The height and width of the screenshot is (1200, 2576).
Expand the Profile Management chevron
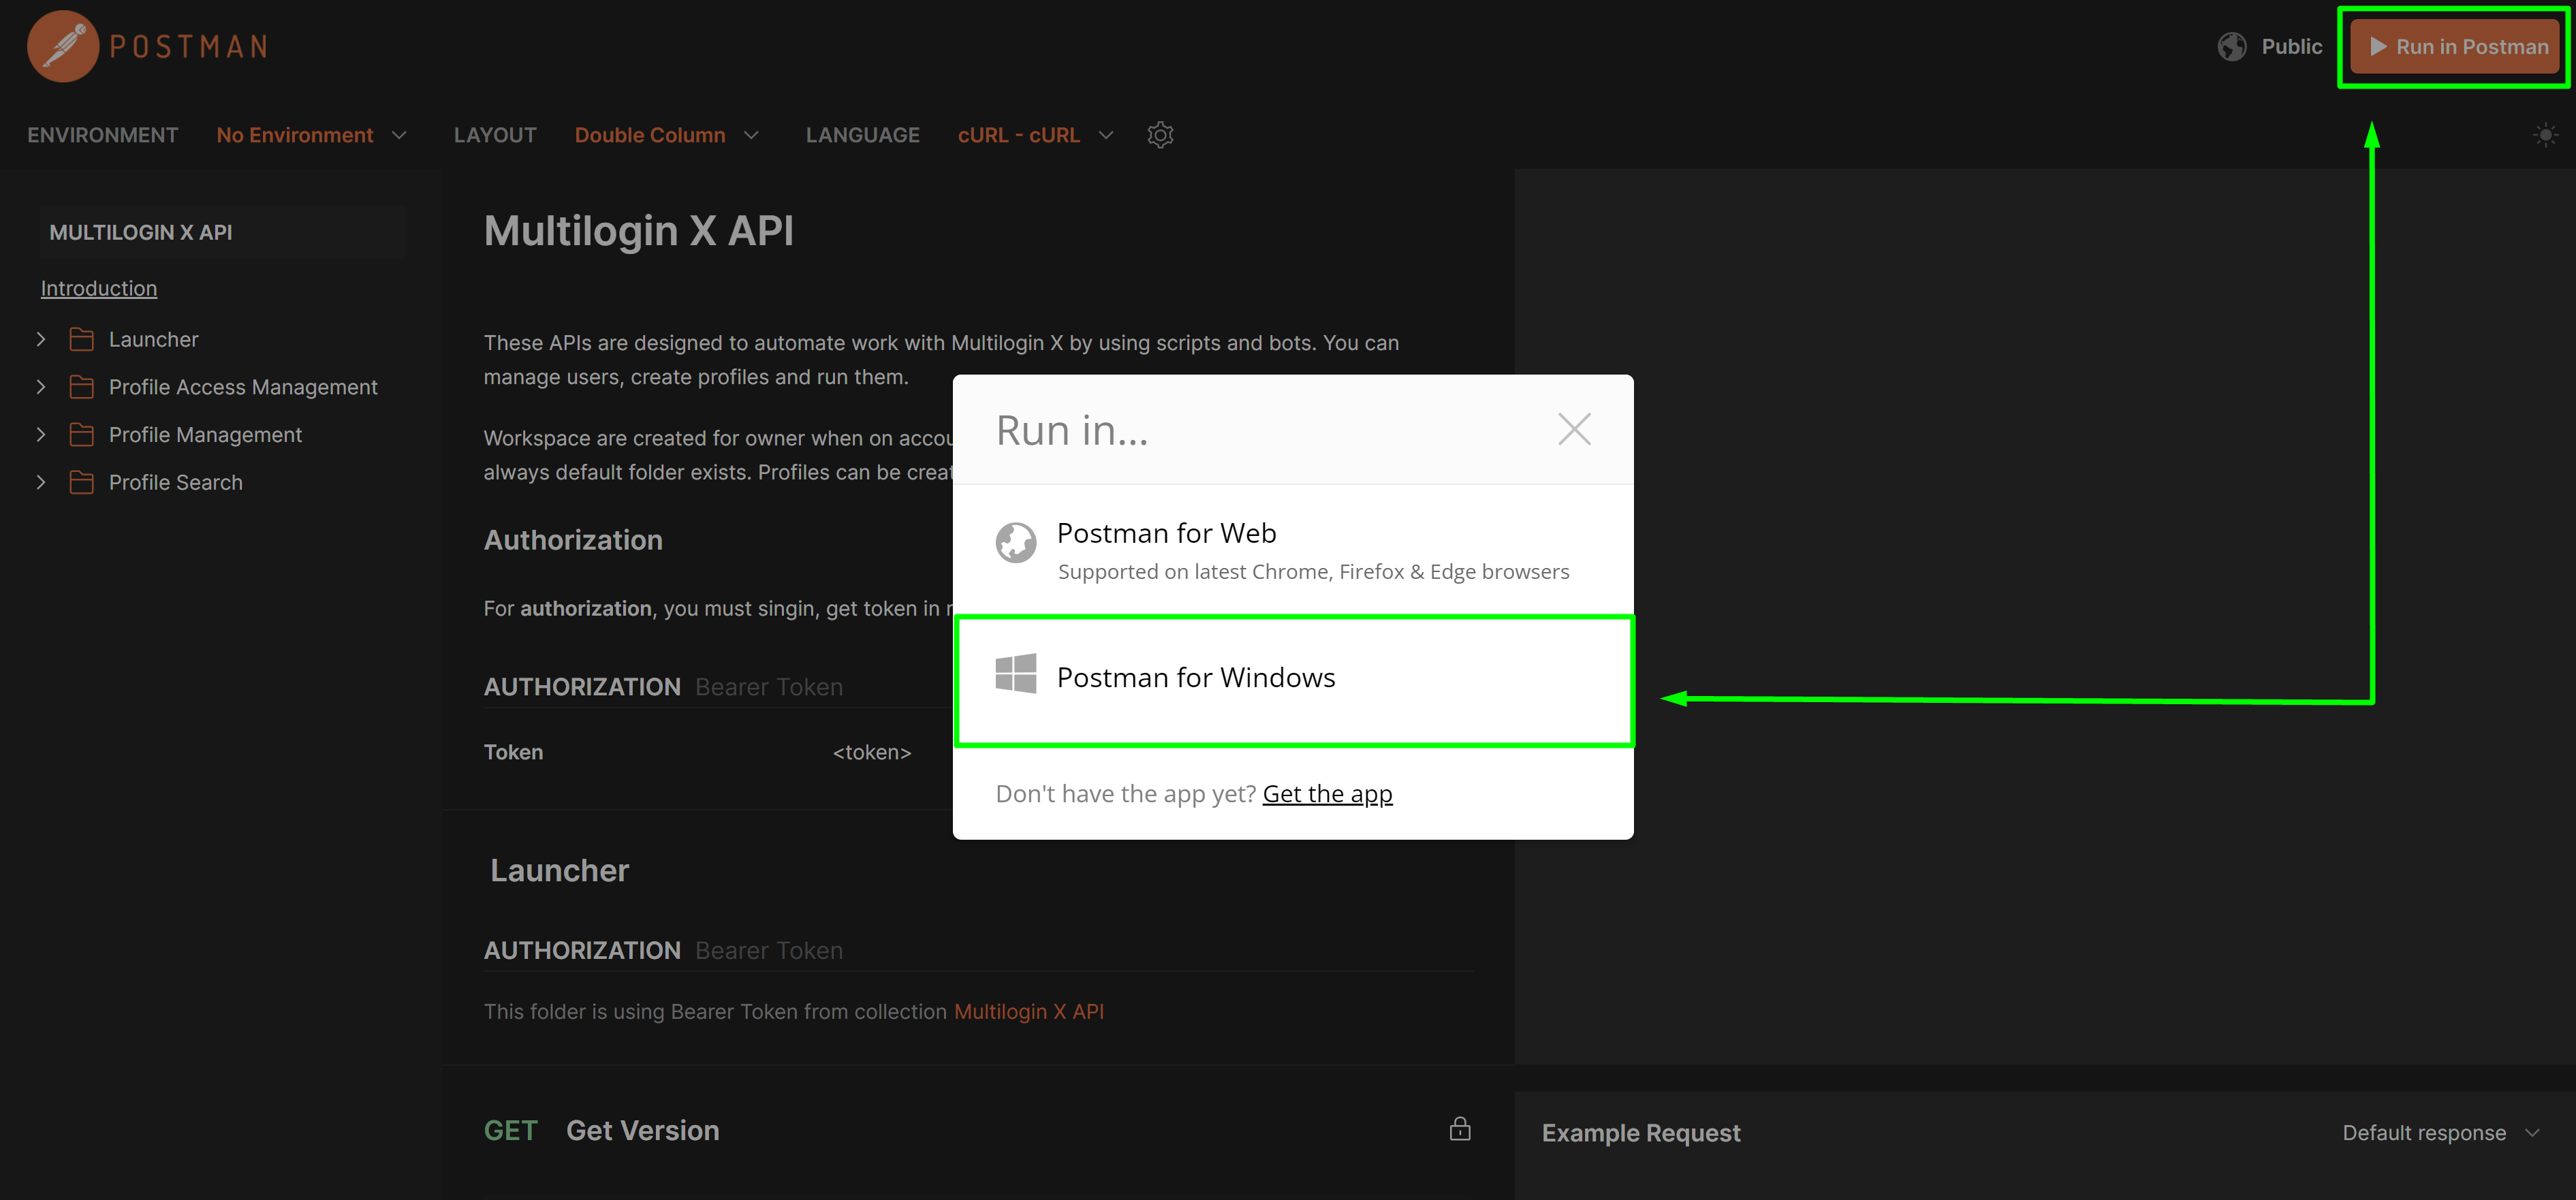41,435
